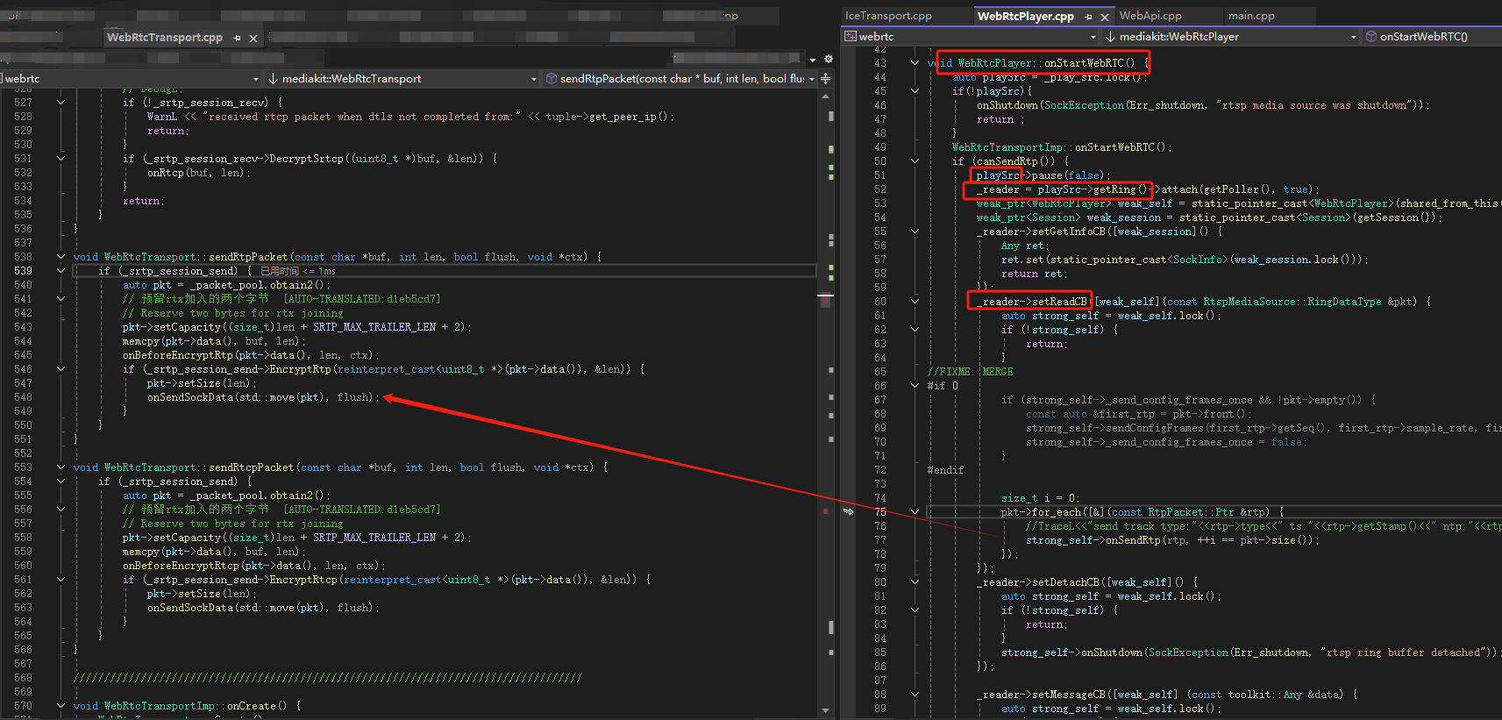Click line number 548 in the left editor
The height and width of the screenshot is (720, 1502).
click(x=23, y=397)
